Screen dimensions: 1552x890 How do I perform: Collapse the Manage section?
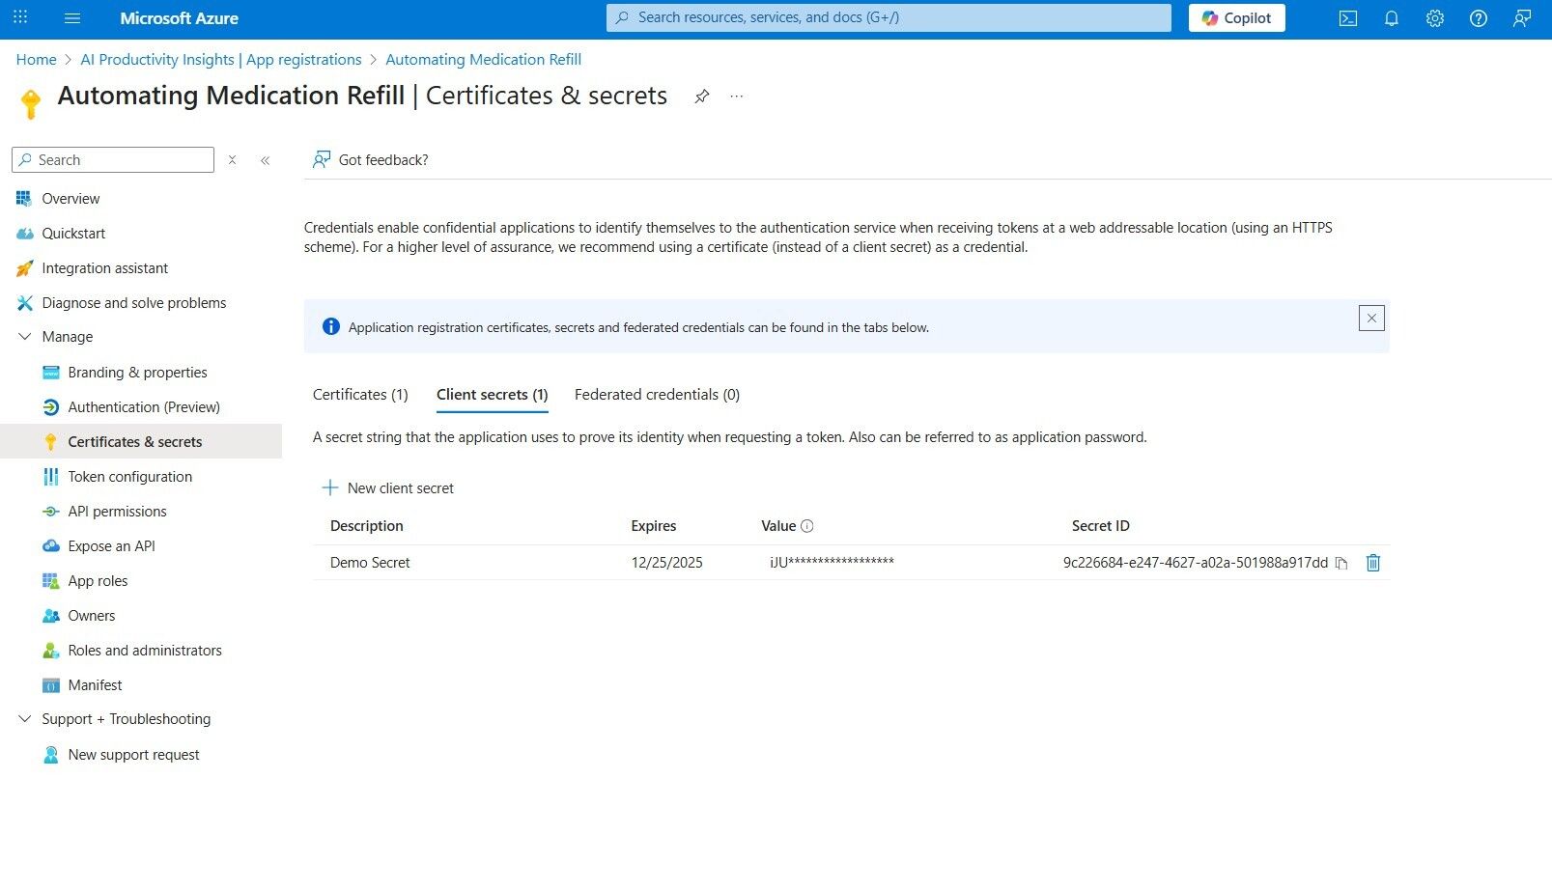tap(25, 337)
